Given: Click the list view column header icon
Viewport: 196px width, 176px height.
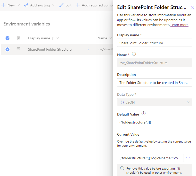Looking at the screenshot, I should pos(18,38).
